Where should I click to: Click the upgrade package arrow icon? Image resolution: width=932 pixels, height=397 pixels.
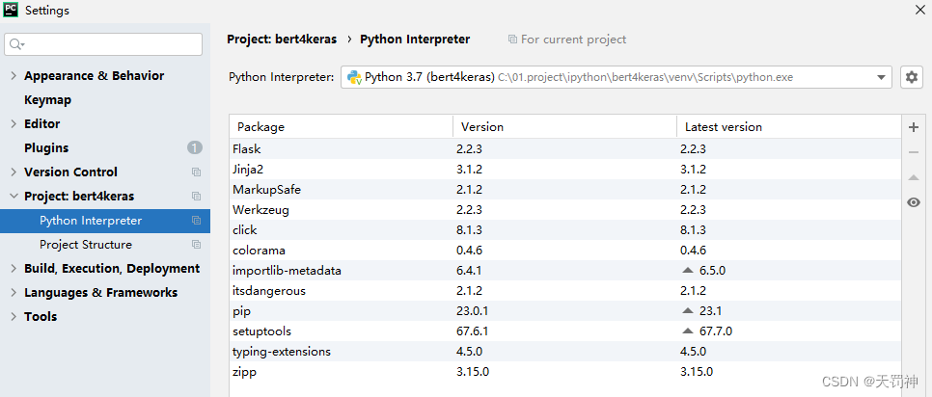pyautogui.click(x=914, y=177)
